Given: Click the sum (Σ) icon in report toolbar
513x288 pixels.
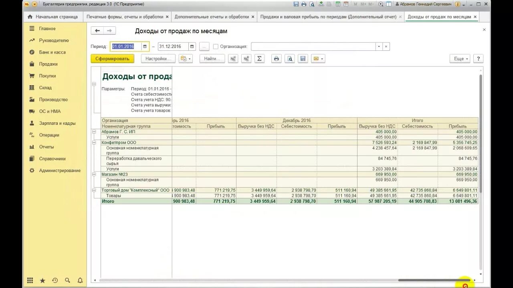Looking at the screenshot, I should (259, 59).
